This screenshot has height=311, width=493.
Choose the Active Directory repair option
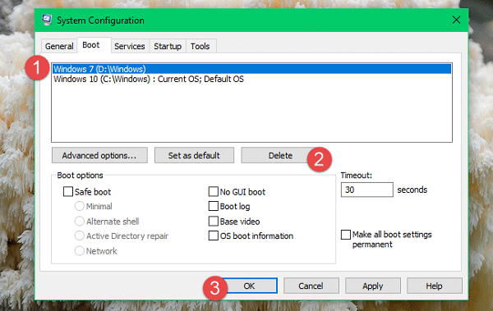[79, 236]
